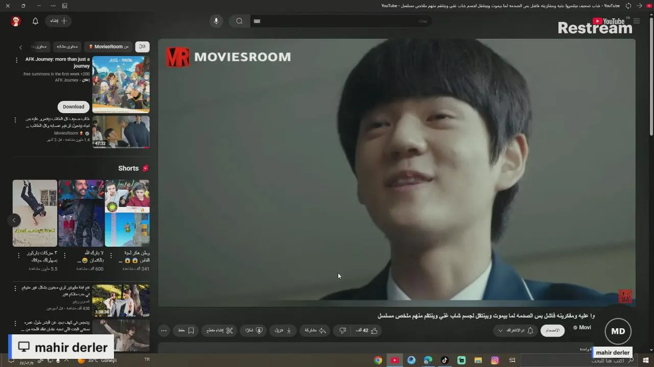Click the search magnifier icon
The image size is (654, 367).
239,21
